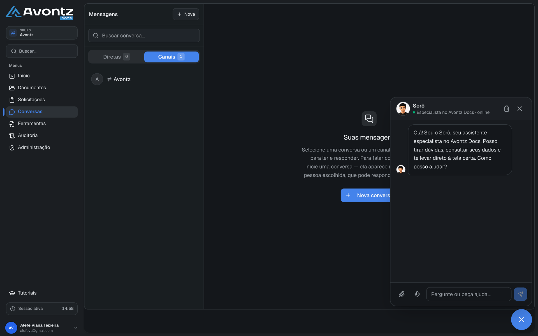Click Sorô's avatar in chat header

coord(403,109)
